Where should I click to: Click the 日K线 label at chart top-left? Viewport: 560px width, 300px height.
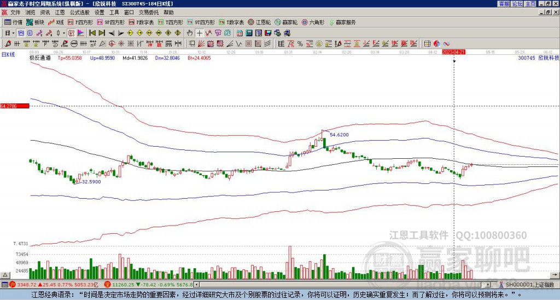(x=8, y=55)
